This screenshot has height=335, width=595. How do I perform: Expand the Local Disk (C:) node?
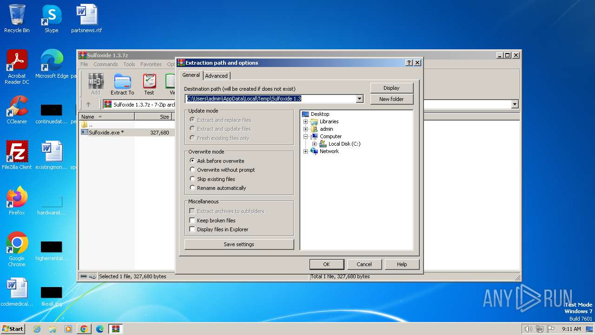point(314,144)
